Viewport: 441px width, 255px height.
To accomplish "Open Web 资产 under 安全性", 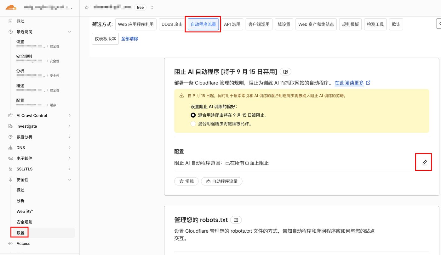I will click(x=25, y=211).
